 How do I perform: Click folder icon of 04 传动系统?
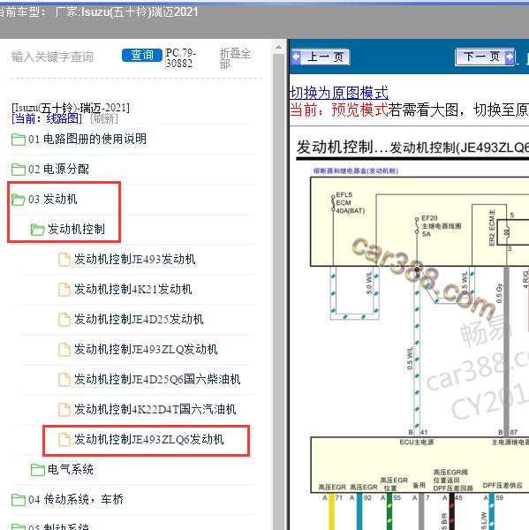tap(19, 500)
